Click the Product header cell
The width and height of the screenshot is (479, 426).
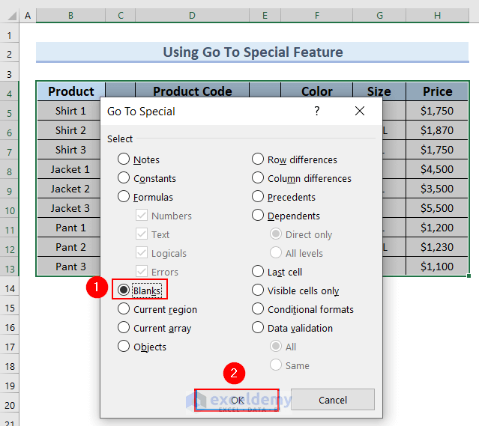[x=71, y=91]
